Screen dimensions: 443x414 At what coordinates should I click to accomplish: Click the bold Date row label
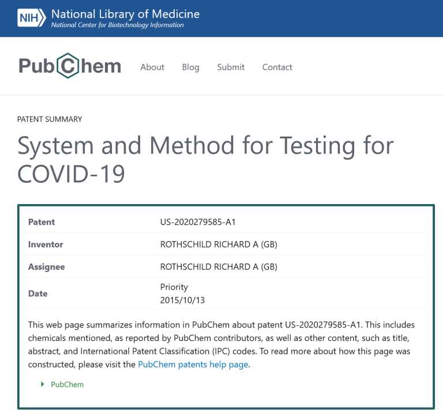(x=37, y=293)
